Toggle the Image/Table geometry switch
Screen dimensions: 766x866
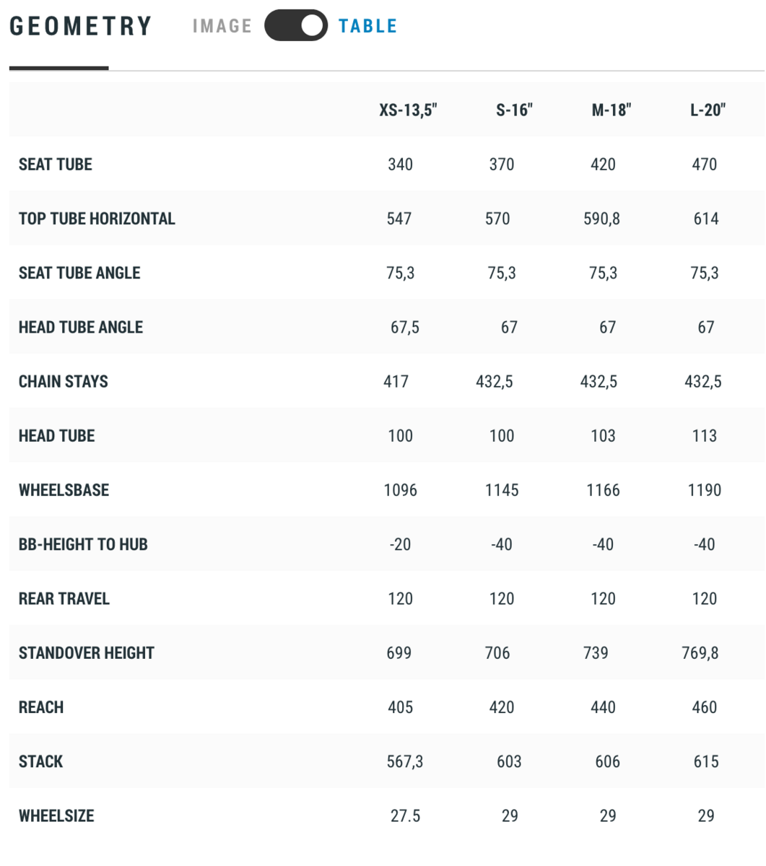tap(296, 26)
